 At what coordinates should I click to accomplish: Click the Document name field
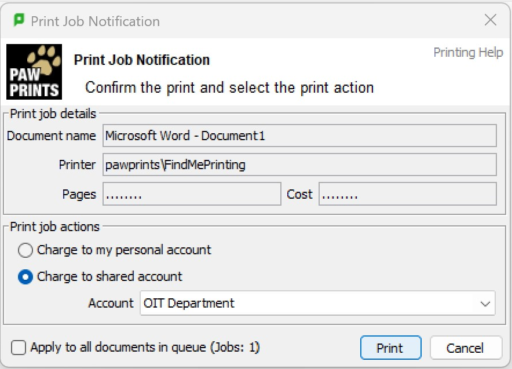(x=299, y=136)
